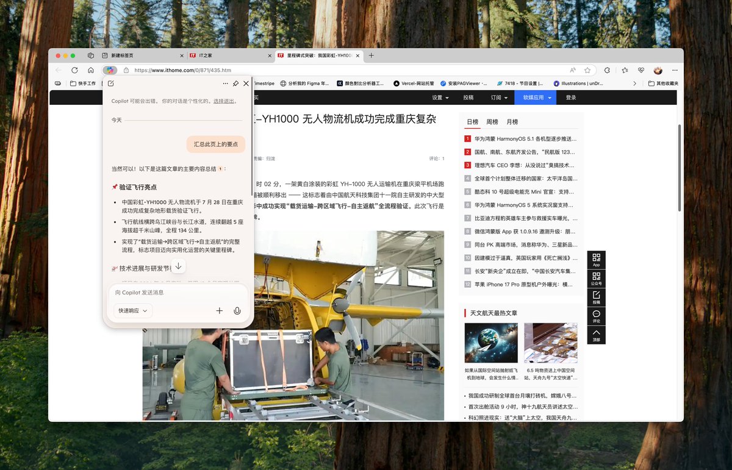The width and height of the screenshot is (732, 470).
Task: Open the 公众号 QR code icon
Action: point(597,279)
